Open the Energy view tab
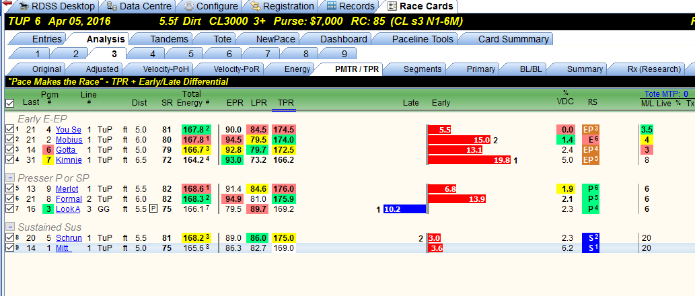Image resolution: width=695 pixels, height=296 pixels. pos(291,69)
